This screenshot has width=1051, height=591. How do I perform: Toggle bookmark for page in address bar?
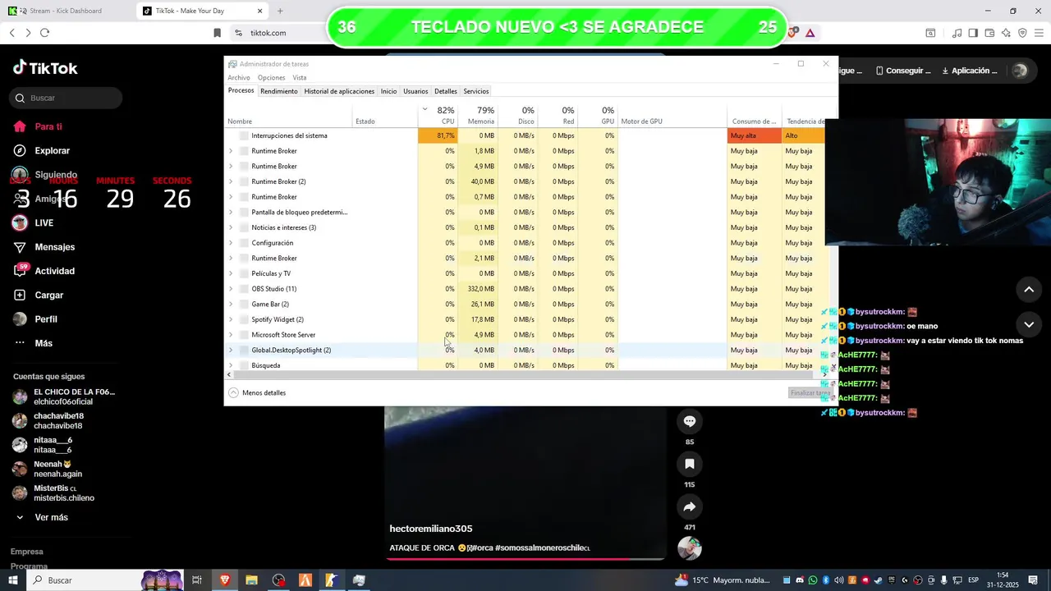(x=217, y=33)
